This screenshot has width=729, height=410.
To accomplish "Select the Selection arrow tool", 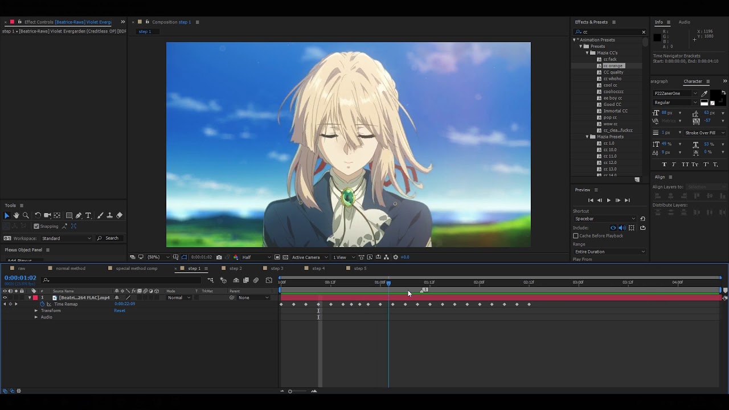I will point(7,215).
